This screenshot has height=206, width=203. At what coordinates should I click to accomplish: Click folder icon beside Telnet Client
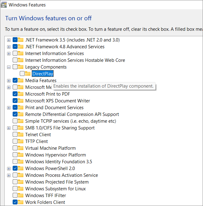pyautogui.click(x=21, y=134)
